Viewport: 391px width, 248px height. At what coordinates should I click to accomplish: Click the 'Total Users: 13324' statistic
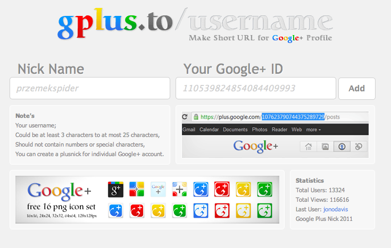(x=320, y=190)
